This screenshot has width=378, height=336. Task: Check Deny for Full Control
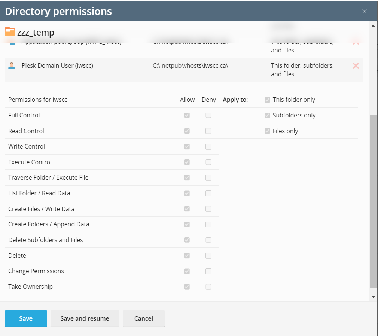tap(208, 116)
